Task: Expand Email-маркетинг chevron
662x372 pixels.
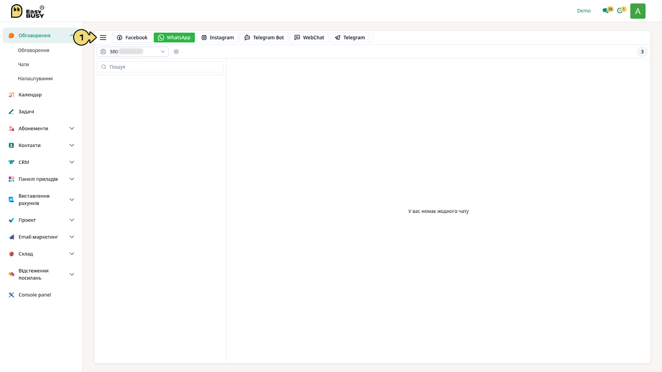Action: click(72, 237)
